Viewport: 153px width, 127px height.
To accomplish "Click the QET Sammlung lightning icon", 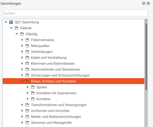I will 11,22.
